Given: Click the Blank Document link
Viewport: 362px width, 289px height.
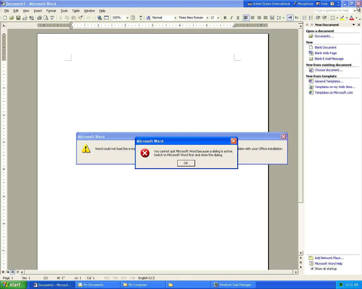Looking at the screenshot, I should pos(326,47).
